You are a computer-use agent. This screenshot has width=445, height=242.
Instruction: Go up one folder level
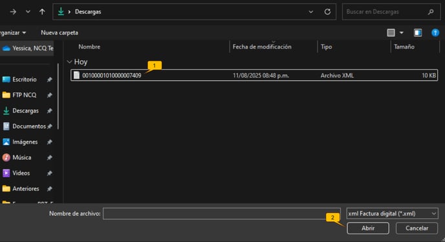coord(42,12)
